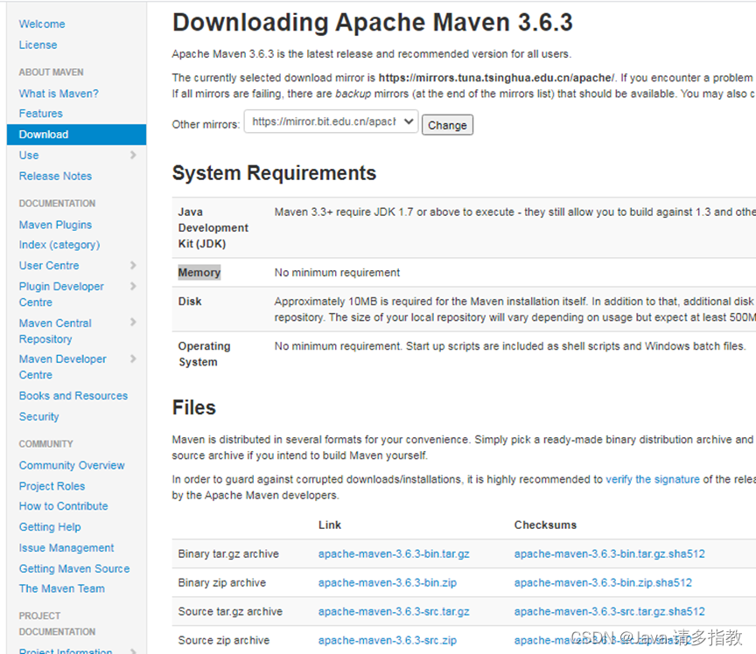This screenshot has height=654, width=756.
Task: Open Index (category) link
Action: coord(59,245)
